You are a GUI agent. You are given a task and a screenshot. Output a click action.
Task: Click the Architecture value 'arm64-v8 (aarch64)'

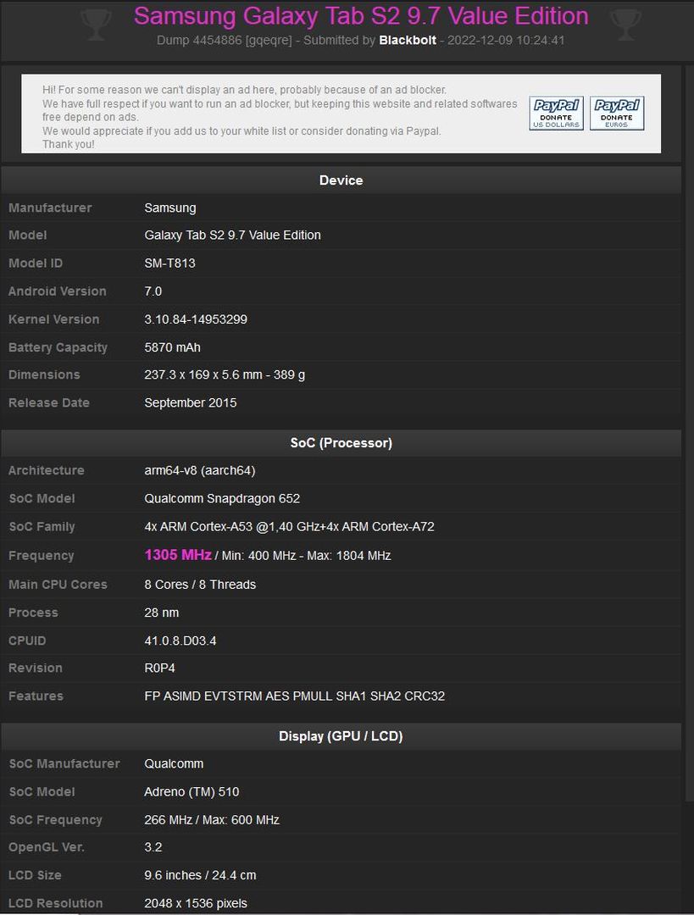click(x=200, y=470)
